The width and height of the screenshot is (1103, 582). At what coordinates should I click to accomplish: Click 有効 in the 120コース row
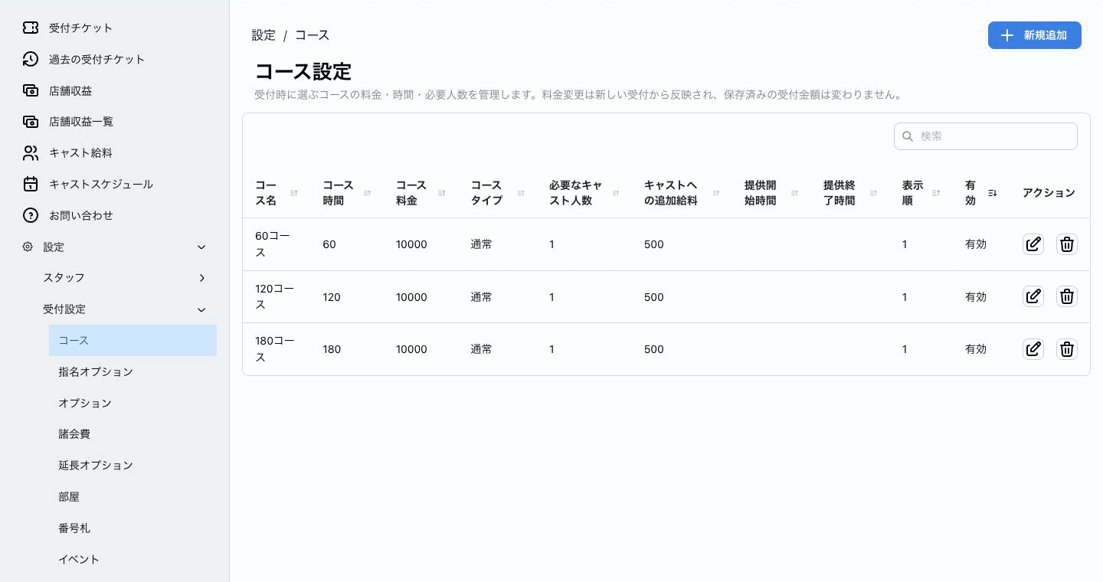pos(976,296)
